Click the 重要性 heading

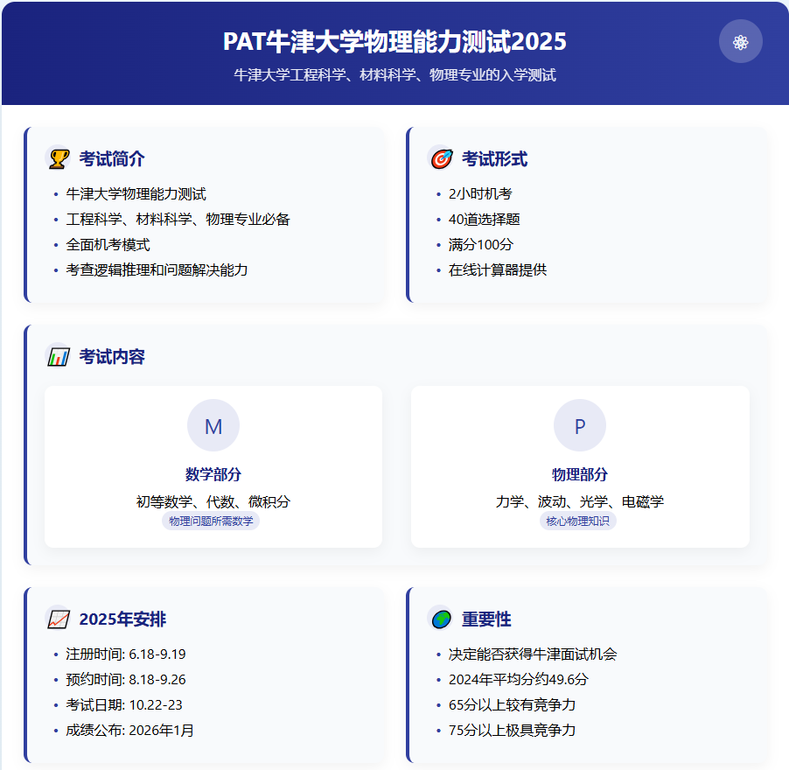[x=486, y=619]
